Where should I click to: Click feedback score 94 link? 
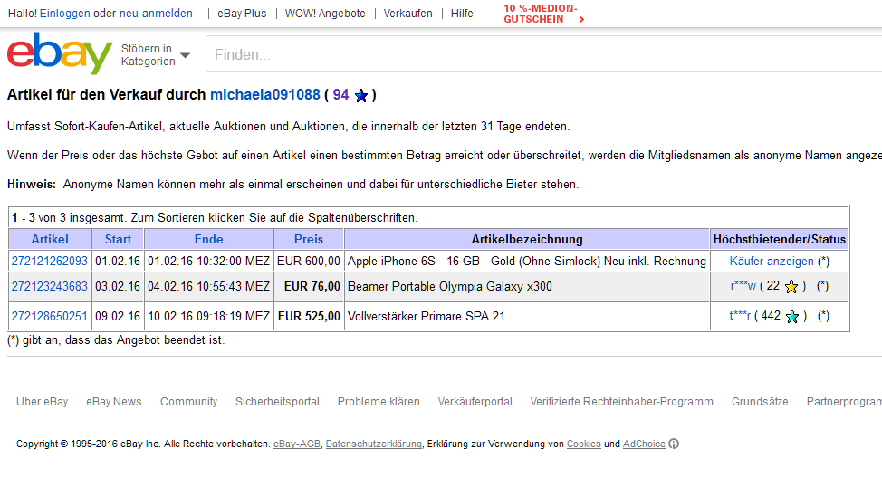[340, 94]
